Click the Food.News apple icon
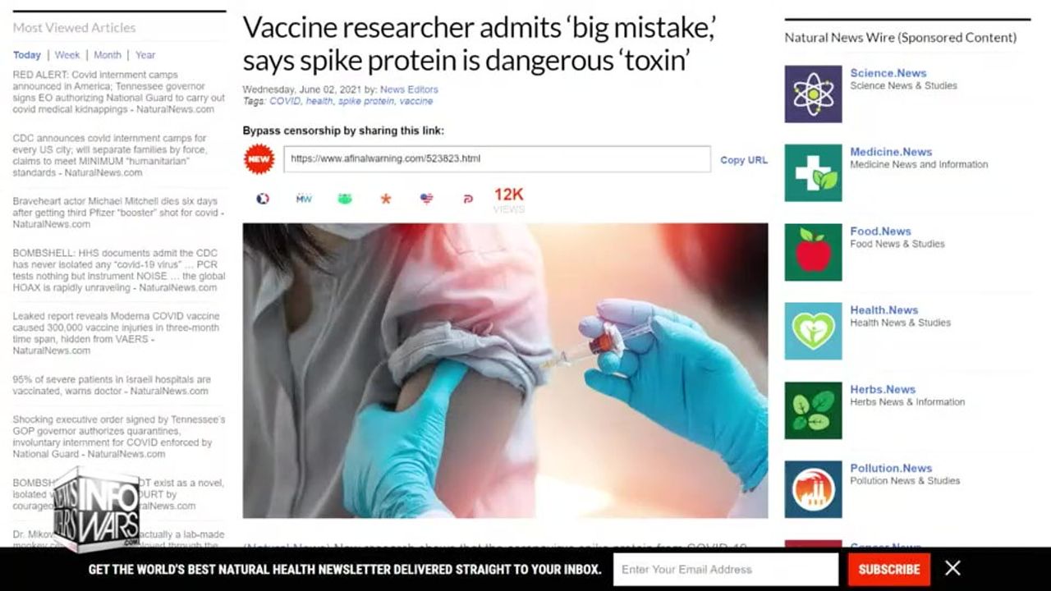The width and height of the screenshot is (1051, 591). (813, 252)
